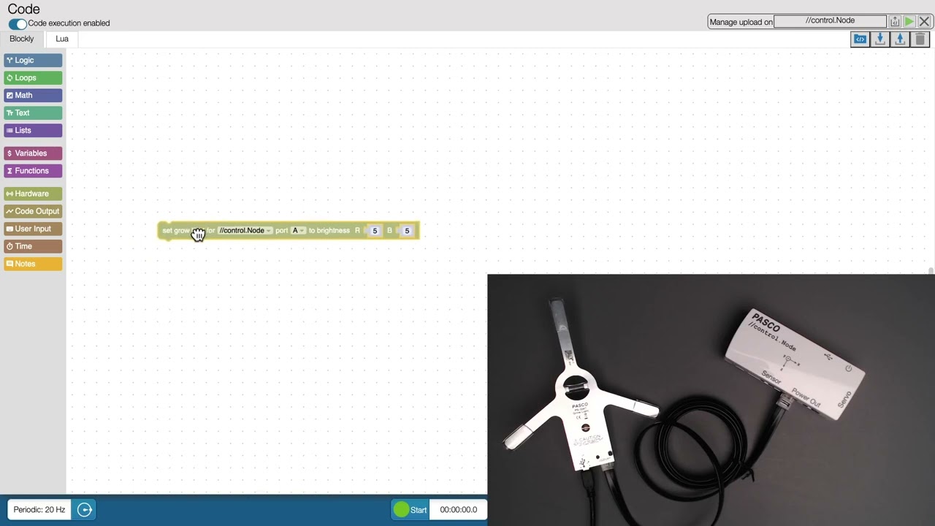Open the User Input block category

33,229
